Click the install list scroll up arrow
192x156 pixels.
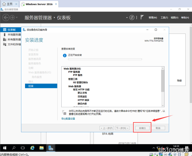coord(163,68)
